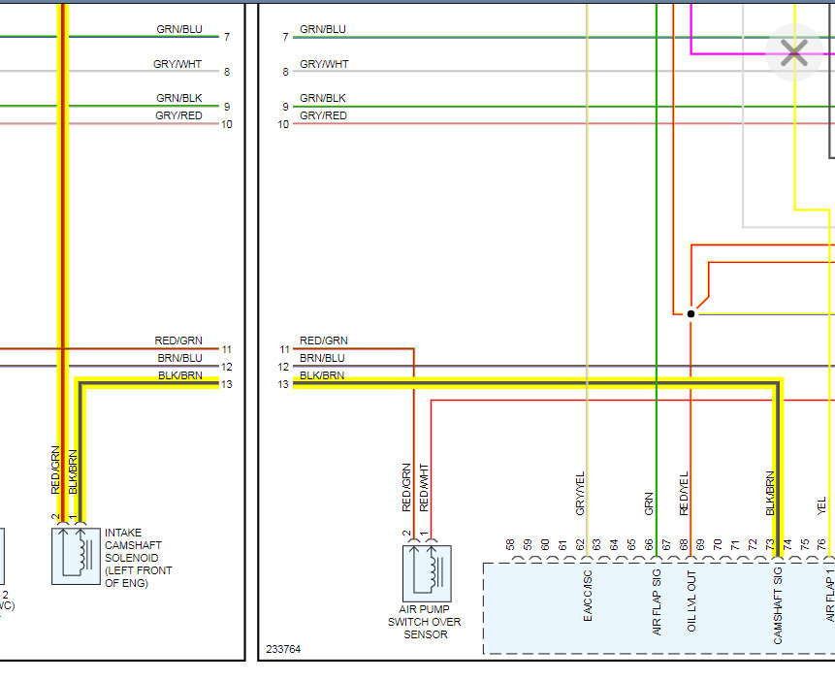
Task: Click connector pin number 58
Action: click(510, 544)
